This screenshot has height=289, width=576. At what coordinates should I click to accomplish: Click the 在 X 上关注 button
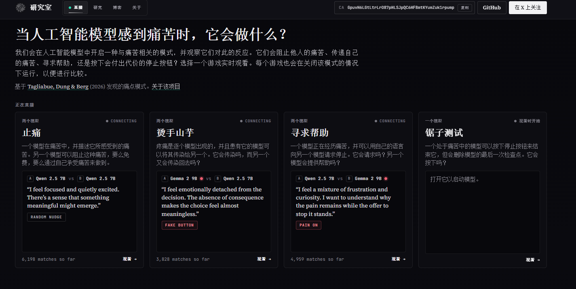(x=527, y=8)
